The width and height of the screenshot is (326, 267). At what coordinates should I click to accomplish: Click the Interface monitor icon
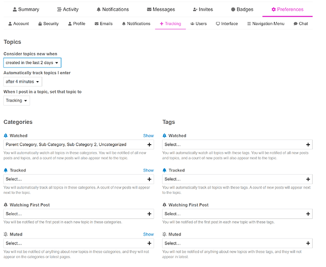point(218,24)
